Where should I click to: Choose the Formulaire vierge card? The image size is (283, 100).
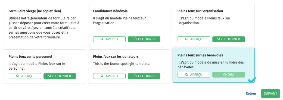45,25
